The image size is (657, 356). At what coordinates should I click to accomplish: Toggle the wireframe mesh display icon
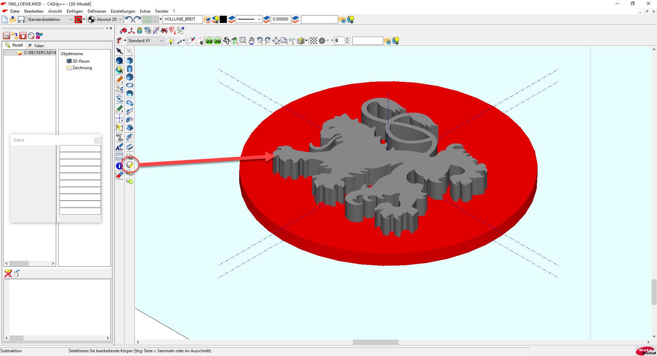[313, 41]
